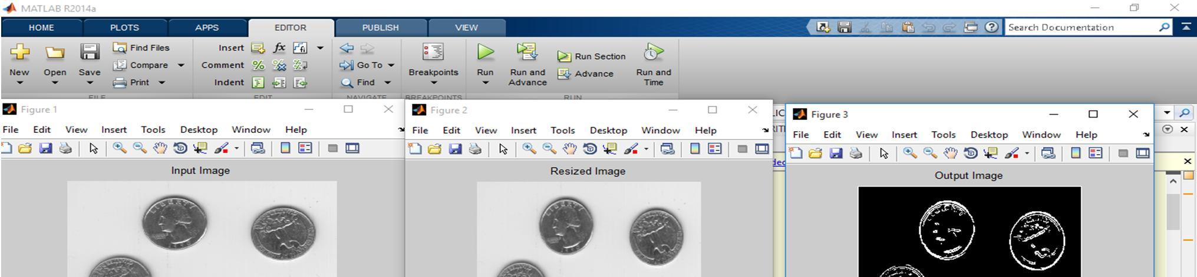
Task: Open Figure 1 File menu
Action: pos(11,129)
